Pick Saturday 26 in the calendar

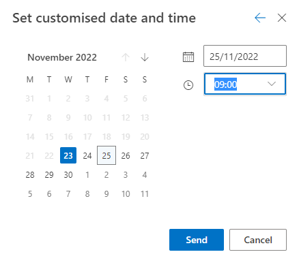click(126, 155)
